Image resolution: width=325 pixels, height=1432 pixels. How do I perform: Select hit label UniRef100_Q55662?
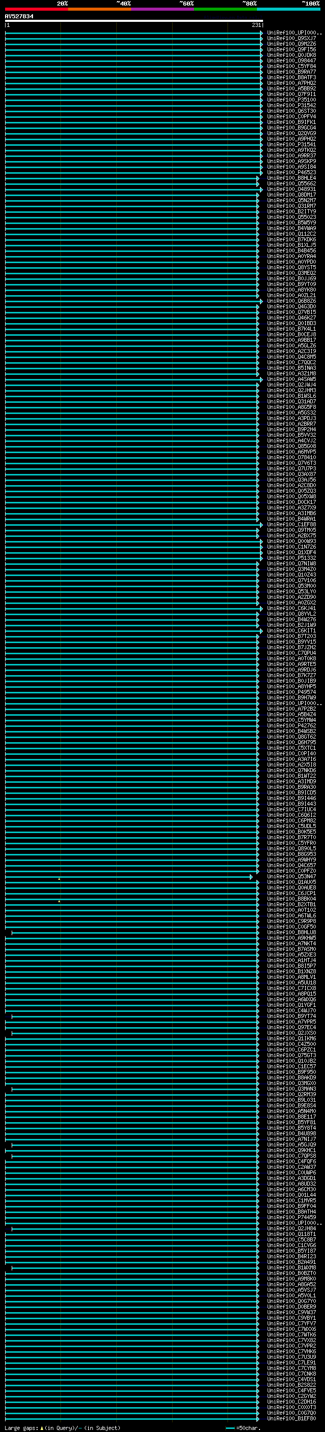(291, 183)
